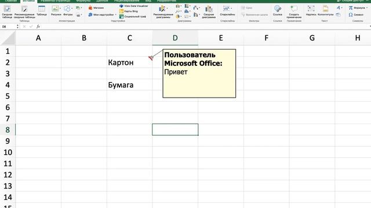Select row 2 header

8,62
